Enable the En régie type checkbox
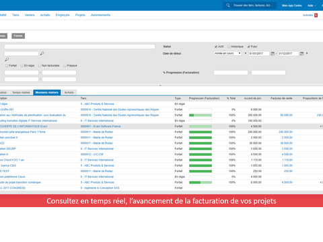323x242 pixels. point(22,66)
